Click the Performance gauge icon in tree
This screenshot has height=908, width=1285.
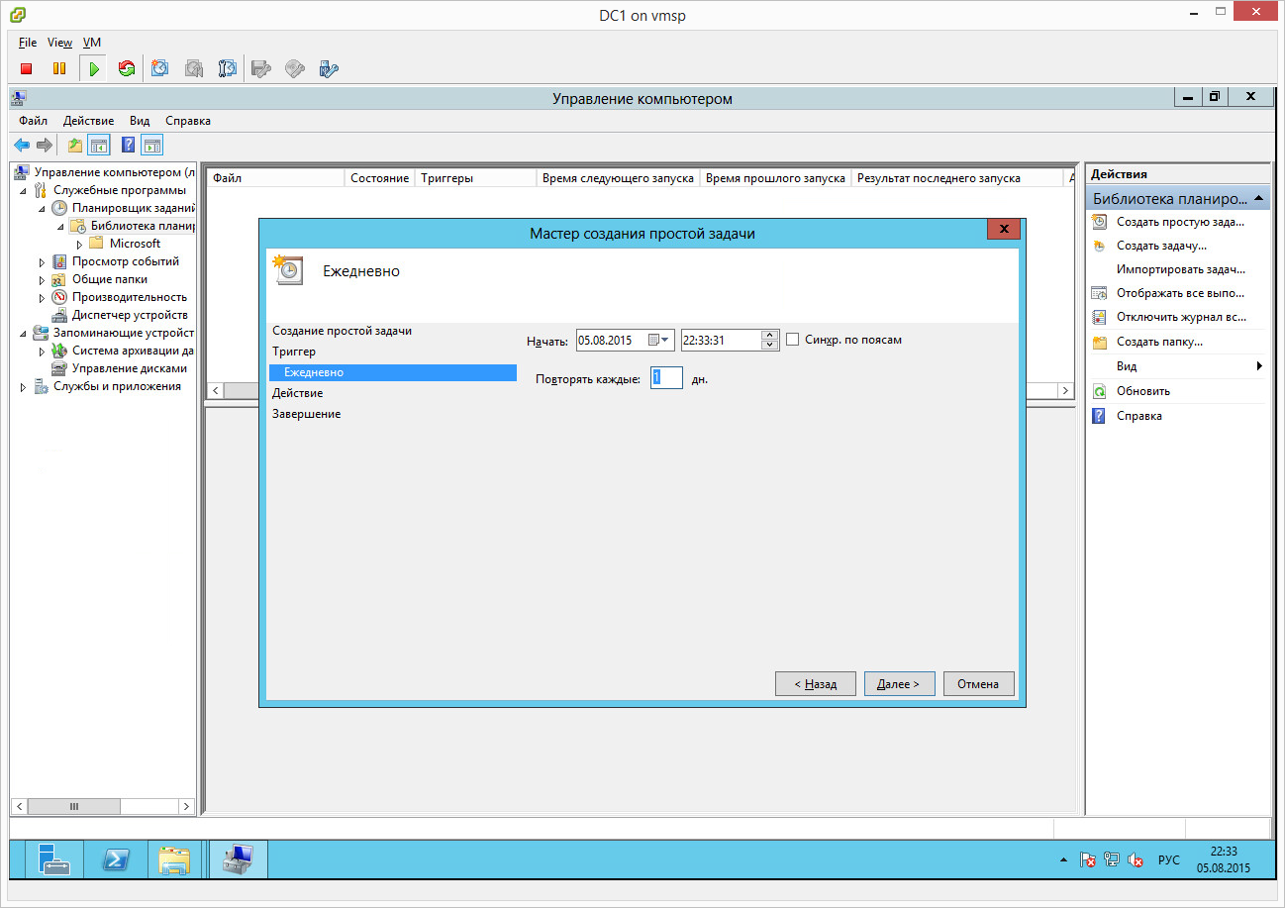point(59,297)
